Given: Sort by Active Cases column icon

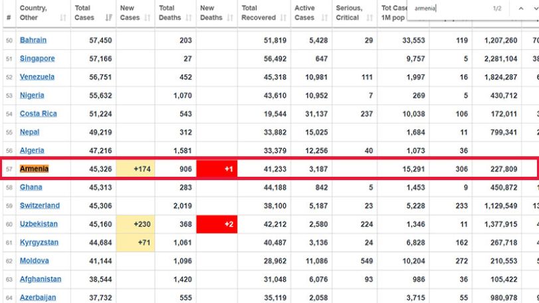Looking at the screenshot, I should click(324, 17).
